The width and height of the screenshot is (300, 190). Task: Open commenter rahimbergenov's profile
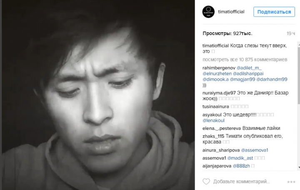click(219, 68)
